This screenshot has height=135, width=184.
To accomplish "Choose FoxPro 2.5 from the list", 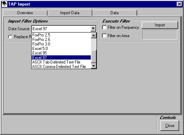I will coord(61,35).
